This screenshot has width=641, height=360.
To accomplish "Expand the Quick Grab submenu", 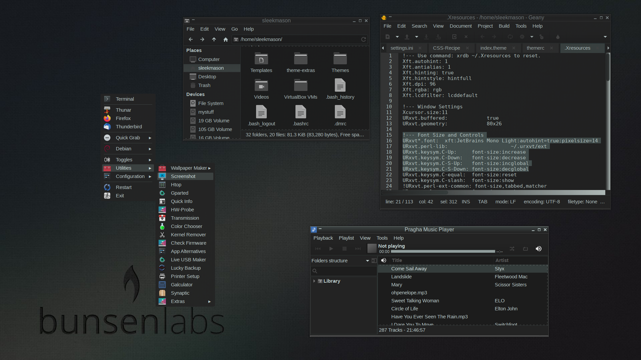I will click(128, 137).
